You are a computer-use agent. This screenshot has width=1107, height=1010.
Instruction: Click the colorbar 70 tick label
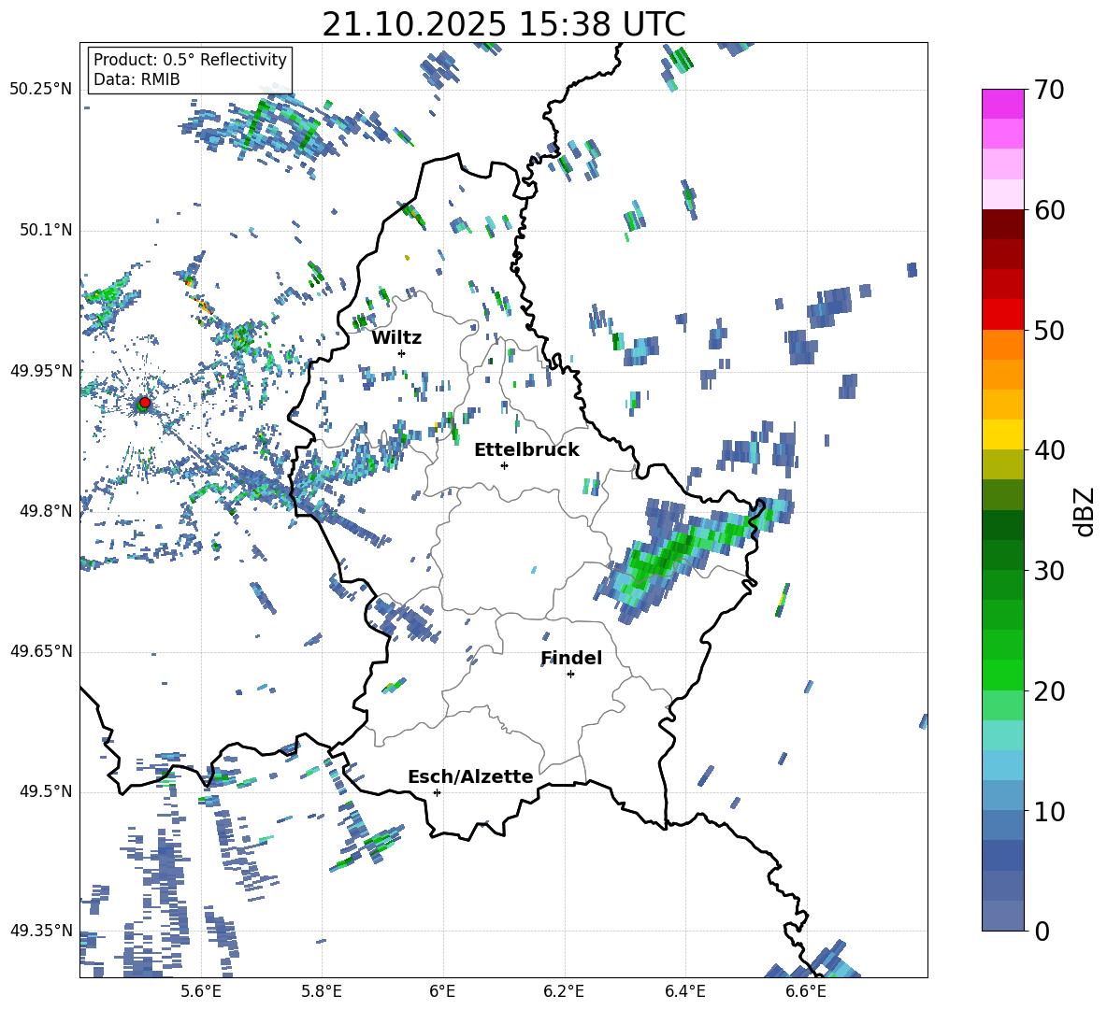(x=1049, y=91)
